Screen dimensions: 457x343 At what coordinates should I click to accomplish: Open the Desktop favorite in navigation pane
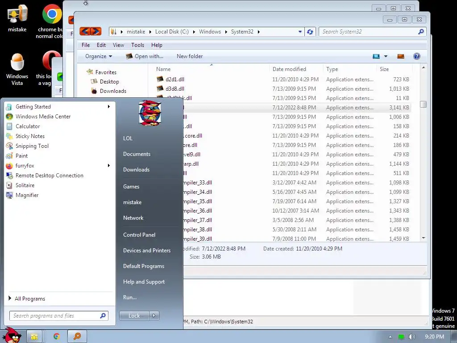(109, 82)
